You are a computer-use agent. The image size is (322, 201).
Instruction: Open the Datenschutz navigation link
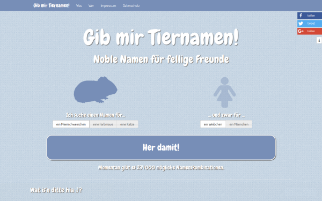131,6
